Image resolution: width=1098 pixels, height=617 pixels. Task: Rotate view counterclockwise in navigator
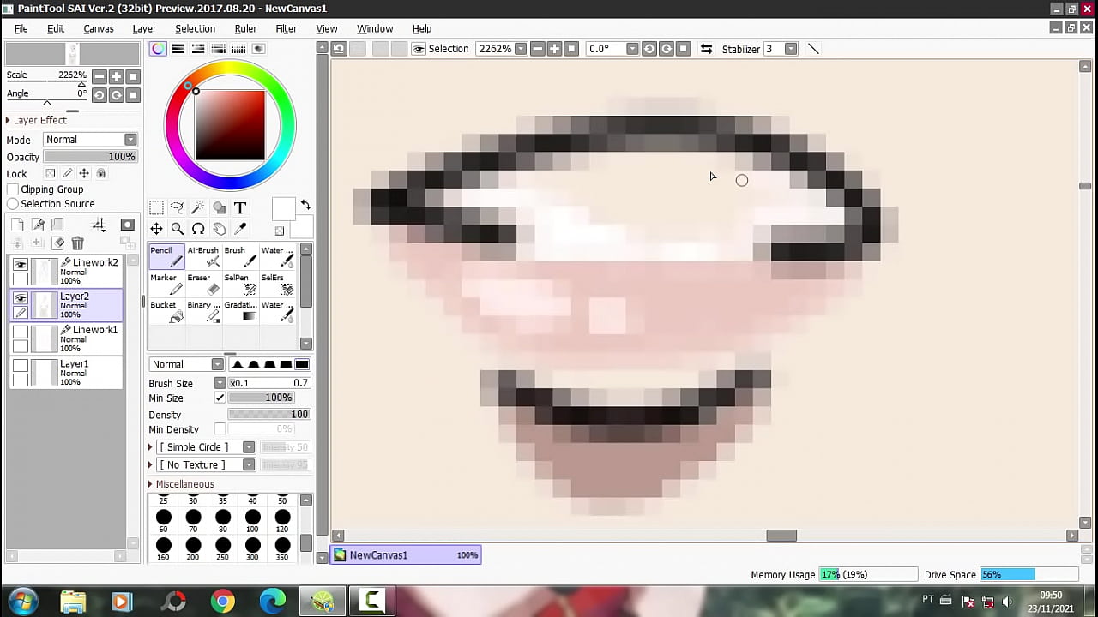(100, 95)
